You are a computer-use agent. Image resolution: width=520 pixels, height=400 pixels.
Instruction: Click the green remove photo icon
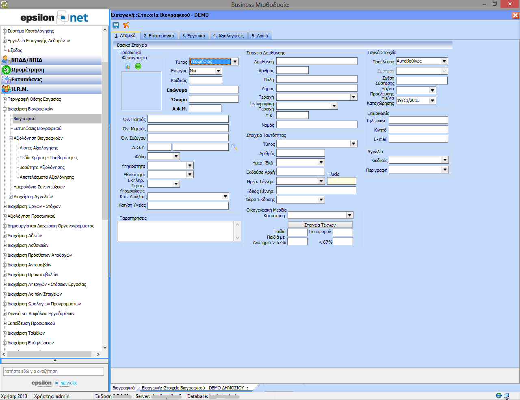(x=138, y=66)
